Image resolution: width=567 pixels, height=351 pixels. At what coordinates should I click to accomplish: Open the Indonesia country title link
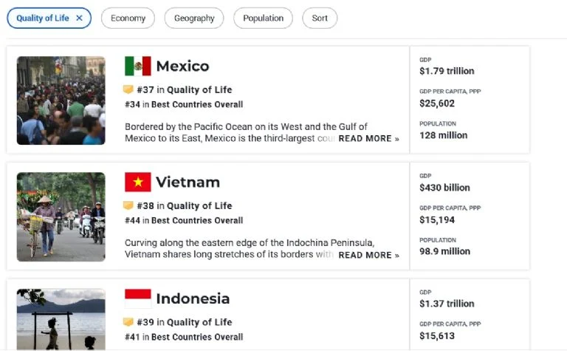pos(193,299)
